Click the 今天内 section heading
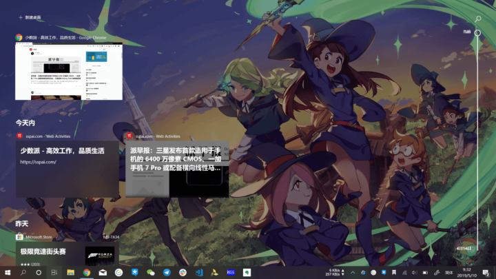 click(x=25, y=123)
